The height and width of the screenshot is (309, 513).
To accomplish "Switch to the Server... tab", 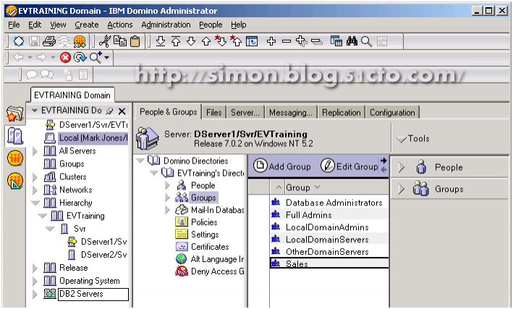I will 245,112.
